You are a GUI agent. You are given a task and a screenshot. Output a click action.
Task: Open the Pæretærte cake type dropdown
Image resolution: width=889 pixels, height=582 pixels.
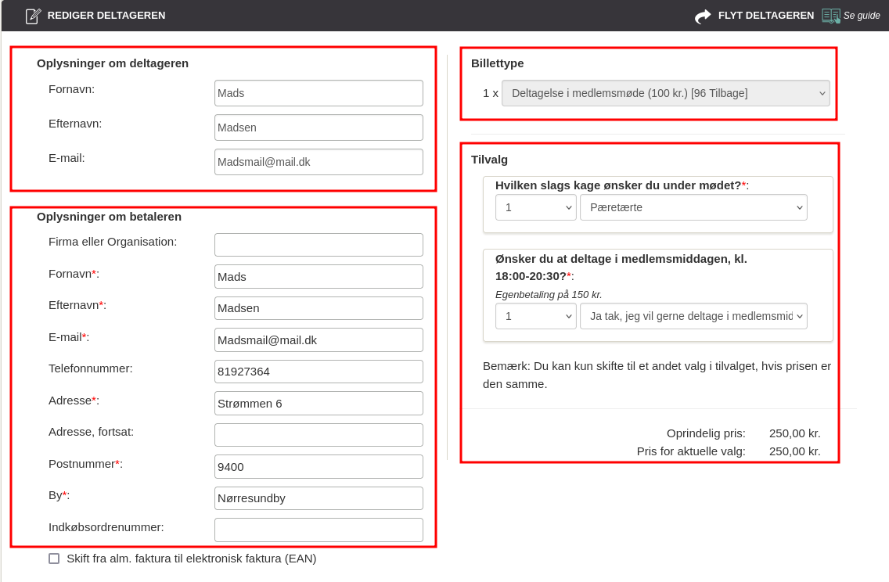[693, 207]
